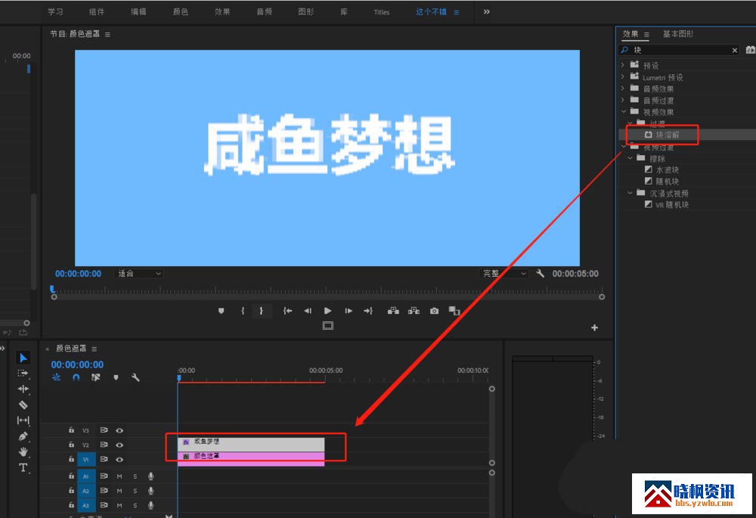Enable voice-over record on A3
The width and height of the screenshot is (756, 518).
pos(151,505)
